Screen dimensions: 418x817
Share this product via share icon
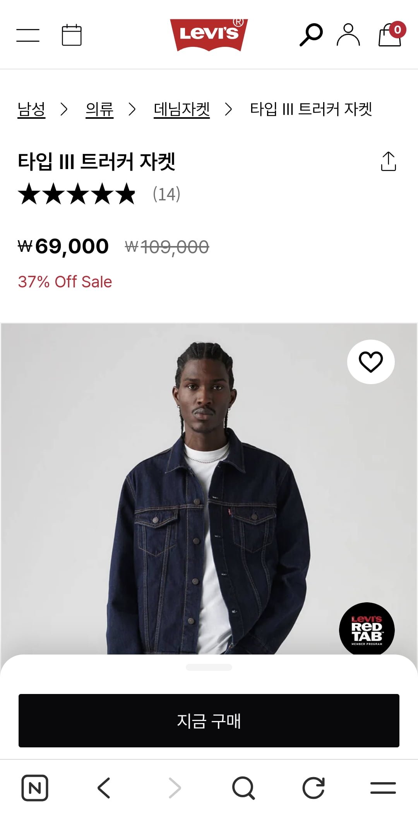[388, 161]
